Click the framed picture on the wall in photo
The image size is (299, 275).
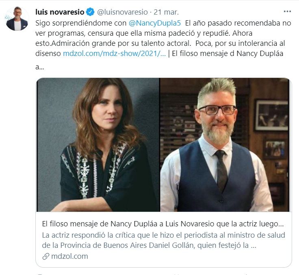tap(272, 115)
